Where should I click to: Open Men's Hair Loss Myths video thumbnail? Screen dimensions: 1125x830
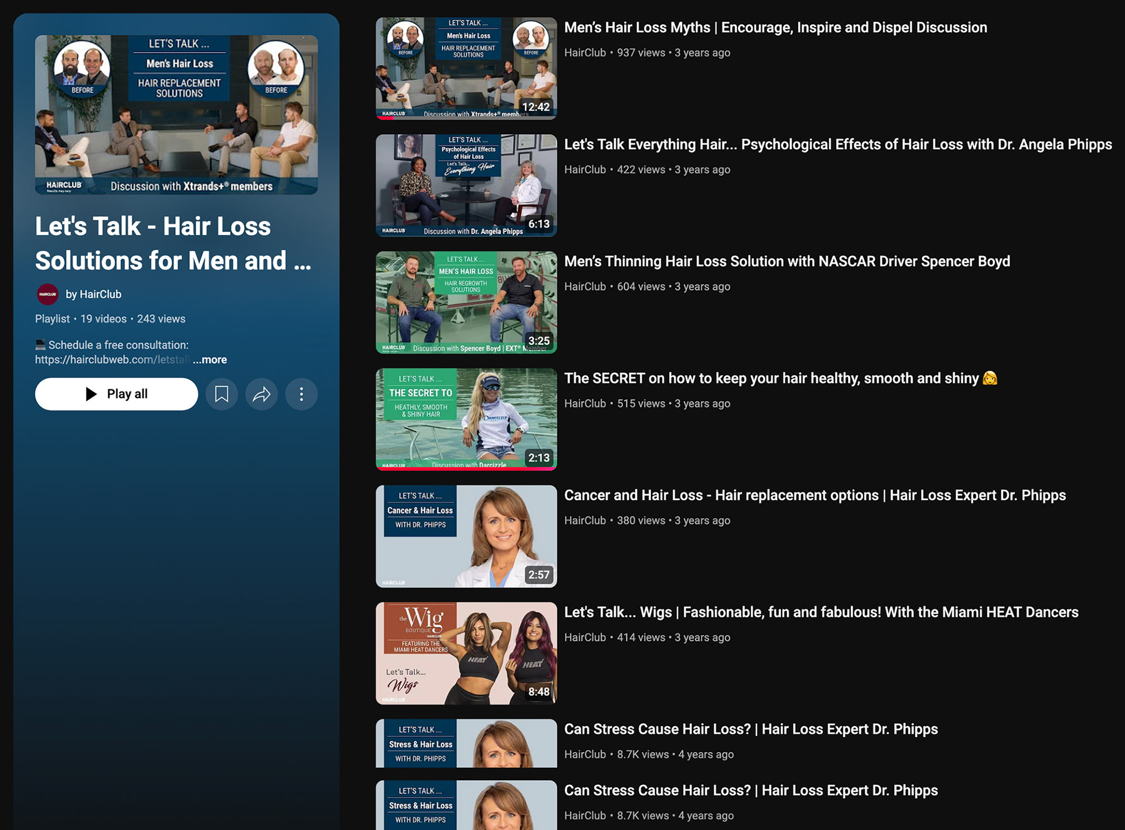(x=466, y=69)
